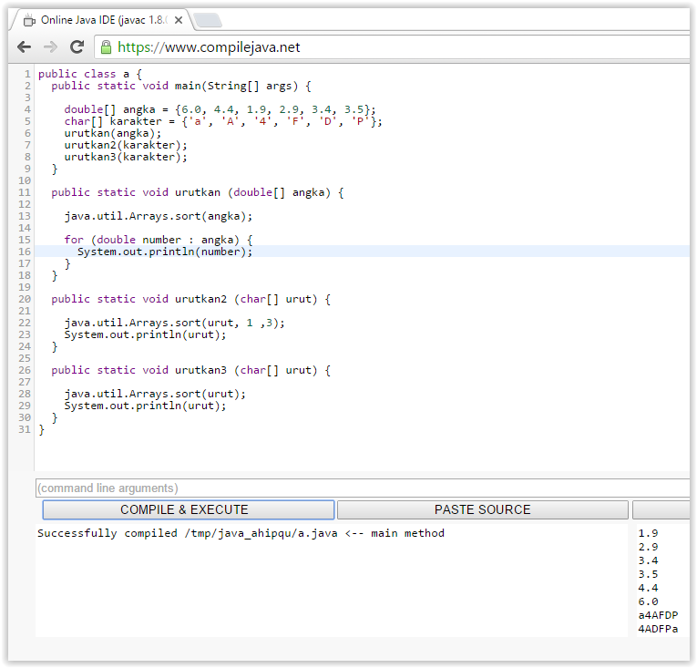Image resolution: width=697 pixels, height=668 pixels.
Task: Click the 'urutkan2(karakter);' call line
Action: click(126, 145)
